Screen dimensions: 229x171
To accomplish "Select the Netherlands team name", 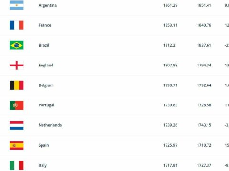I will coord(50,125).
